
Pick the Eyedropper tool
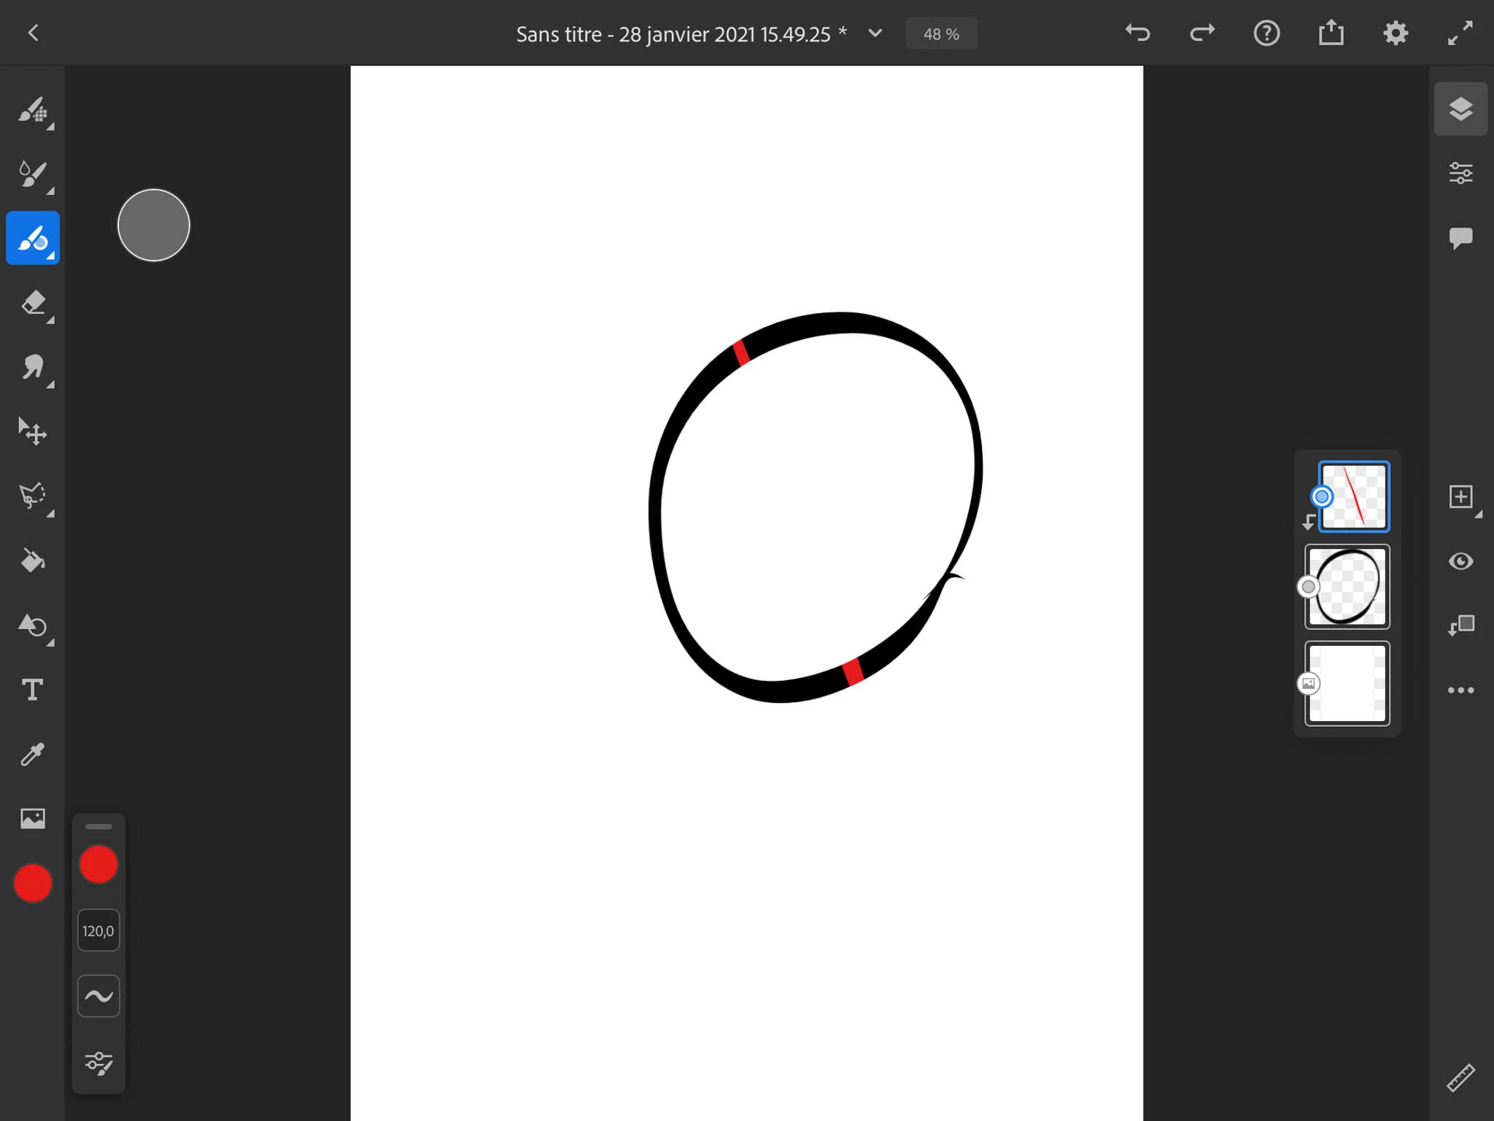pyautogui.click(x=32, y=754)
